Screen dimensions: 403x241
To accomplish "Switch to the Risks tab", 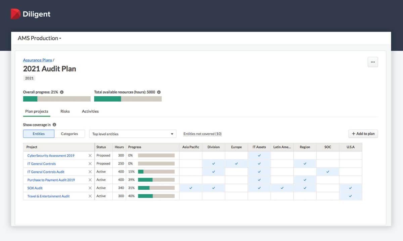I will 65,111.
